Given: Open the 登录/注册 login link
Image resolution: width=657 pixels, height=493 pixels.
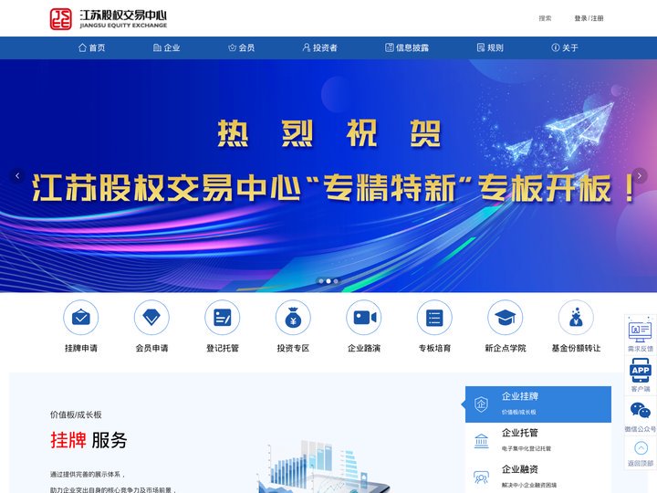Looking at the screenshot, I should (x=589, y=18).
